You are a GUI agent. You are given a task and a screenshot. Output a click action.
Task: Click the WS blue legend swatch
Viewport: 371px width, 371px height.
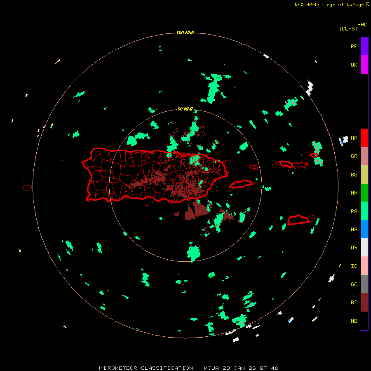click(x=364, y=229)
